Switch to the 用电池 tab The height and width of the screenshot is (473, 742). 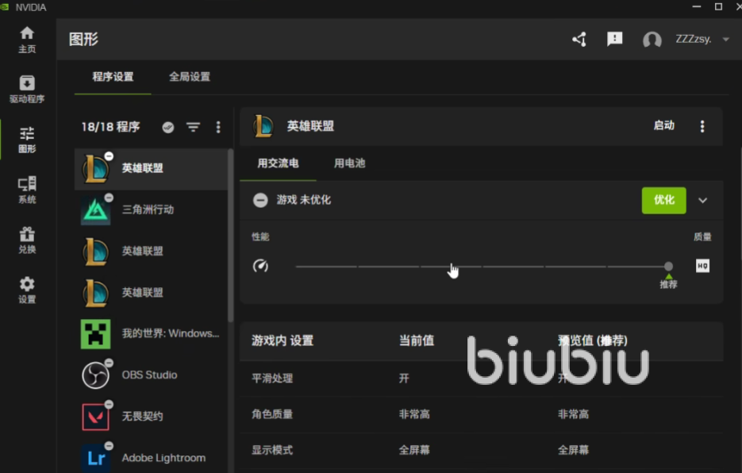pyautogui.click(x=349, y=163)
